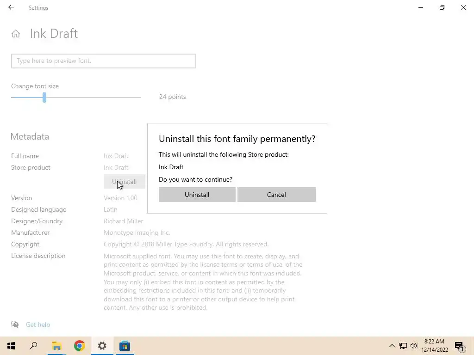This screenshot has width=474, height=355.
Task: Click 'Do you want to continue?' text
Action: [x=196, y=180]
